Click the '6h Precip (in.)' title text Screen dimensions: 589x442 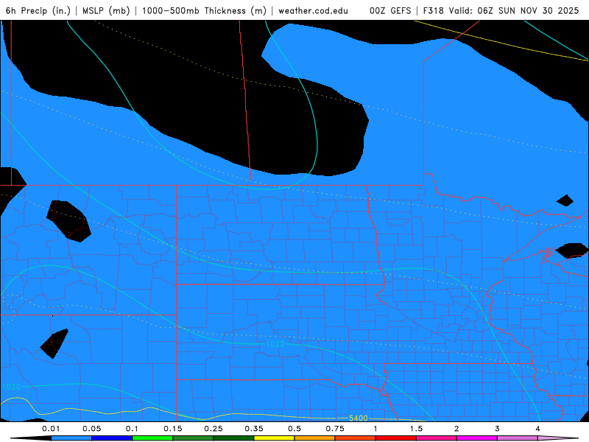pyautogui.click(x=38, y=10)
